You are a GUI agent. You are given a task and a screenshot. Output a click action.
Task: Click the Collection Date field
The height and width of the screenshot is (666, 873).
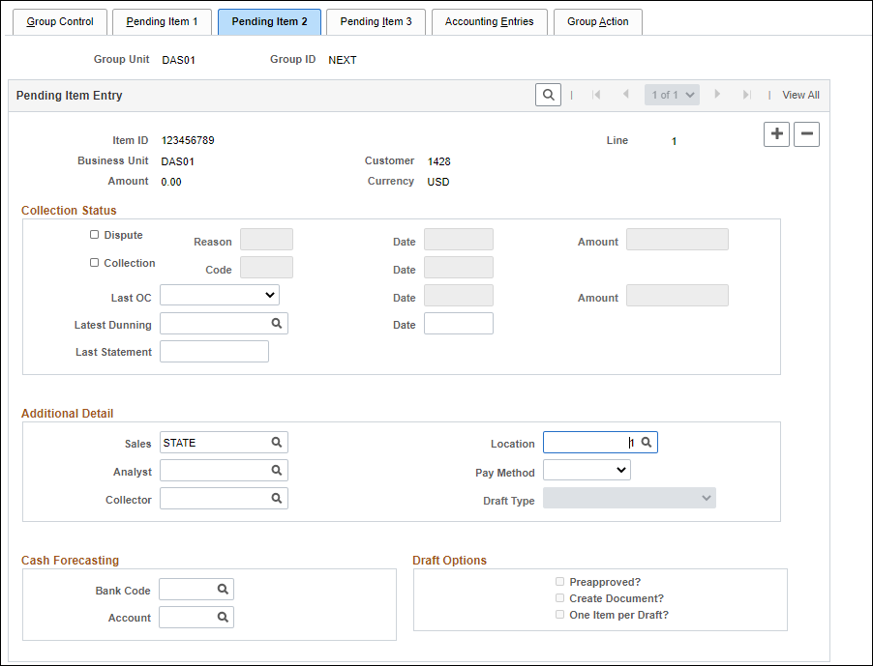coord(459,268)
